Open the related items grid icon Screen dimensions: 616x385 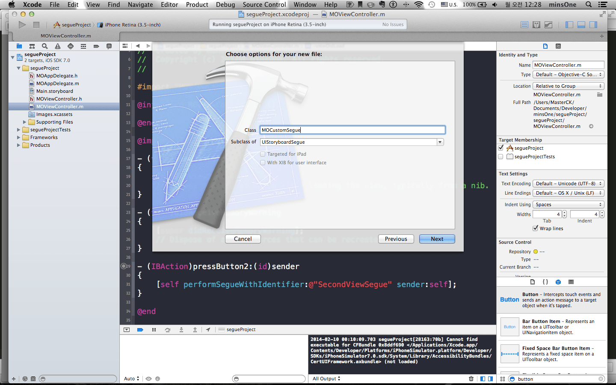click(125, 46)
